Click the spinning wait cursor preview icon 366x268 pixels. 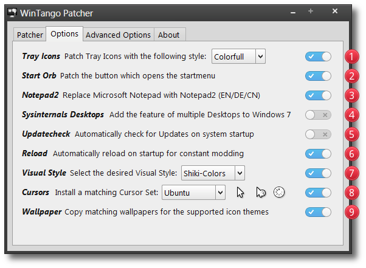(279, 193)
